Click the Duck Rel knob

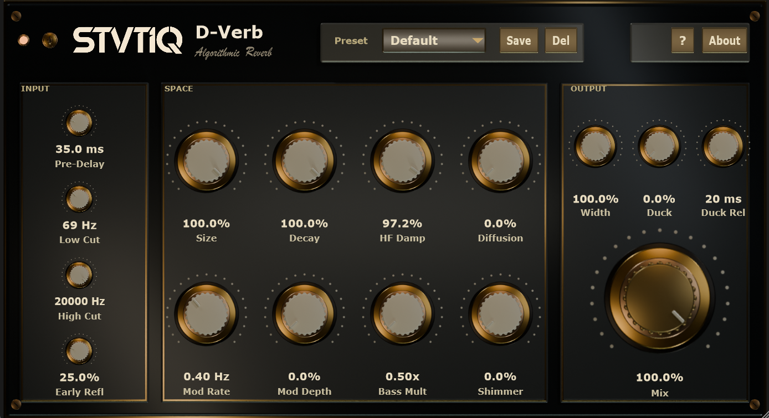(723, 147)
